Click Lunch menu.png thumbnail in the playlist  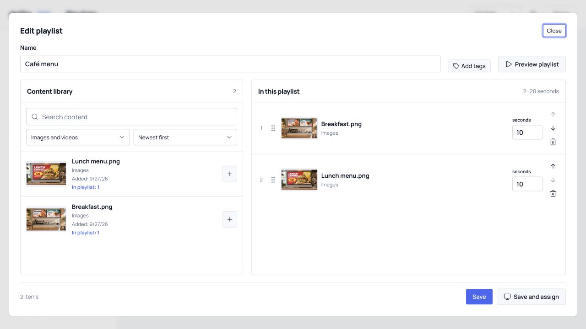coord(299,180)
